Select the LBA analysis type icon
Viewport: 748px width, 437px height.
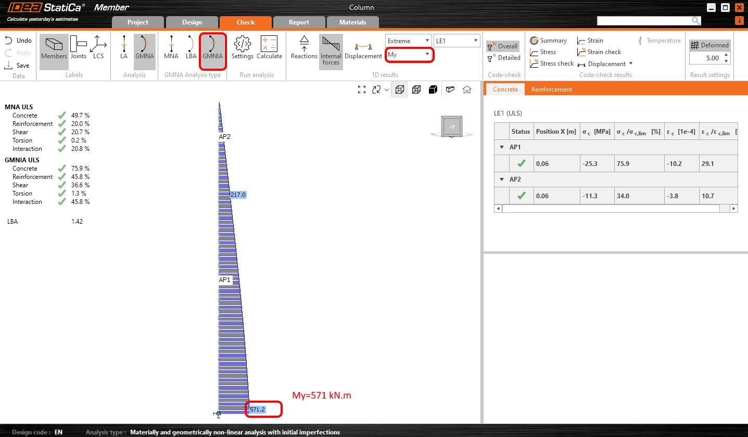point(191,48)
